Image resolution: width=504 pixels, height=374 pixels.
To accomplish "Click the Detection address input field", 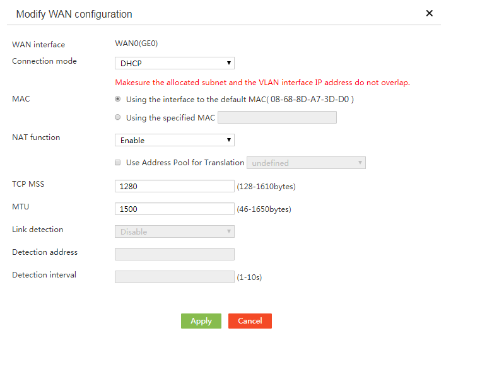I will tap(175, 254).
